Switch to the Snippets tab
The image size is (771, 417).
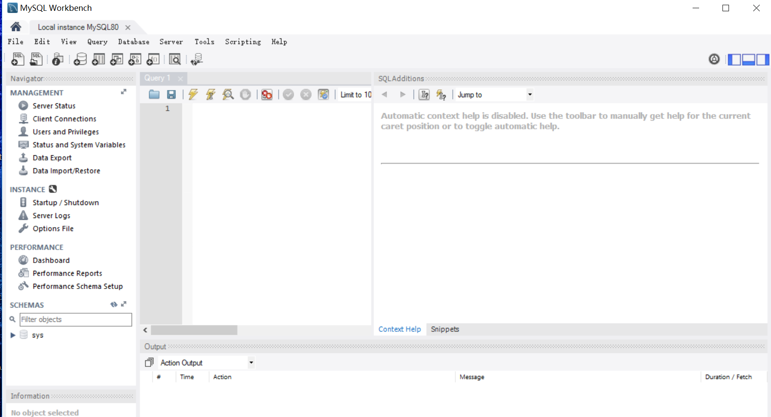[x=445, y=329]
